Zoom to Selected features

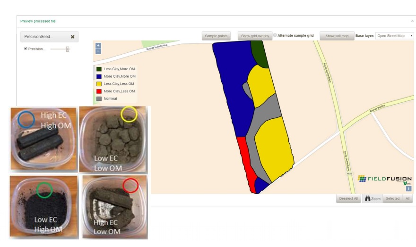point(393,198)
